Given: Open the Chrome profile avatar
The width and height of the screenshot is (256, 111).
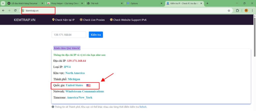Looking at the screenshot, I should [246, 10].
